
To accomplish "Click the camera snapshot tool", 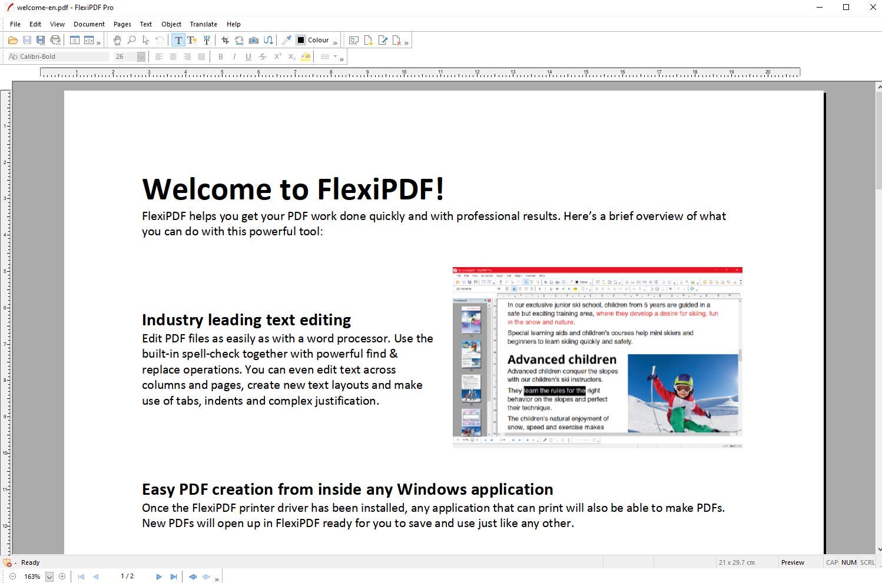I will pyautogui.click(x=254, y=40).
